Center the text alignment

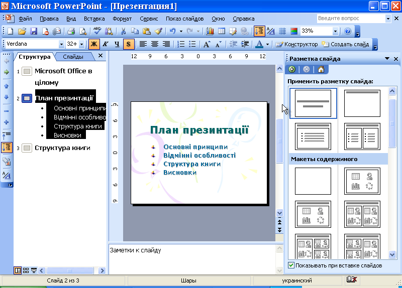(x=155, y=44)
